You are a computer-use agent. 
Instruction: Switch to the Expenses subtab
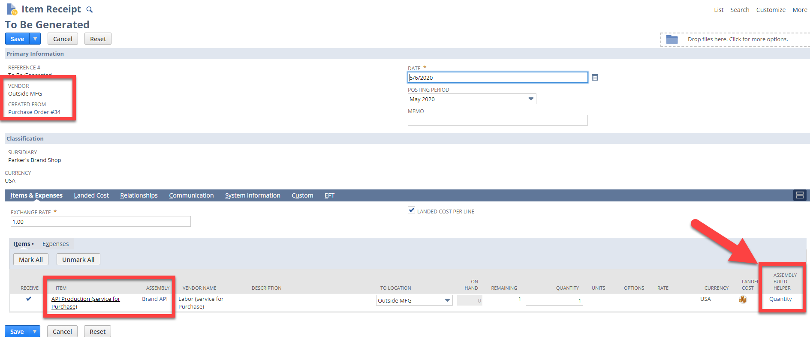55,244
